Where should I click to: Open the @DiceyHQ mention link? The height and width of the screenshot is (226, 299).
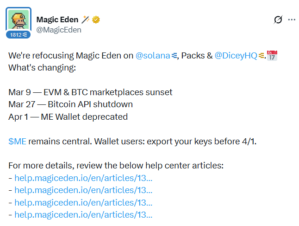click(236, 56)
